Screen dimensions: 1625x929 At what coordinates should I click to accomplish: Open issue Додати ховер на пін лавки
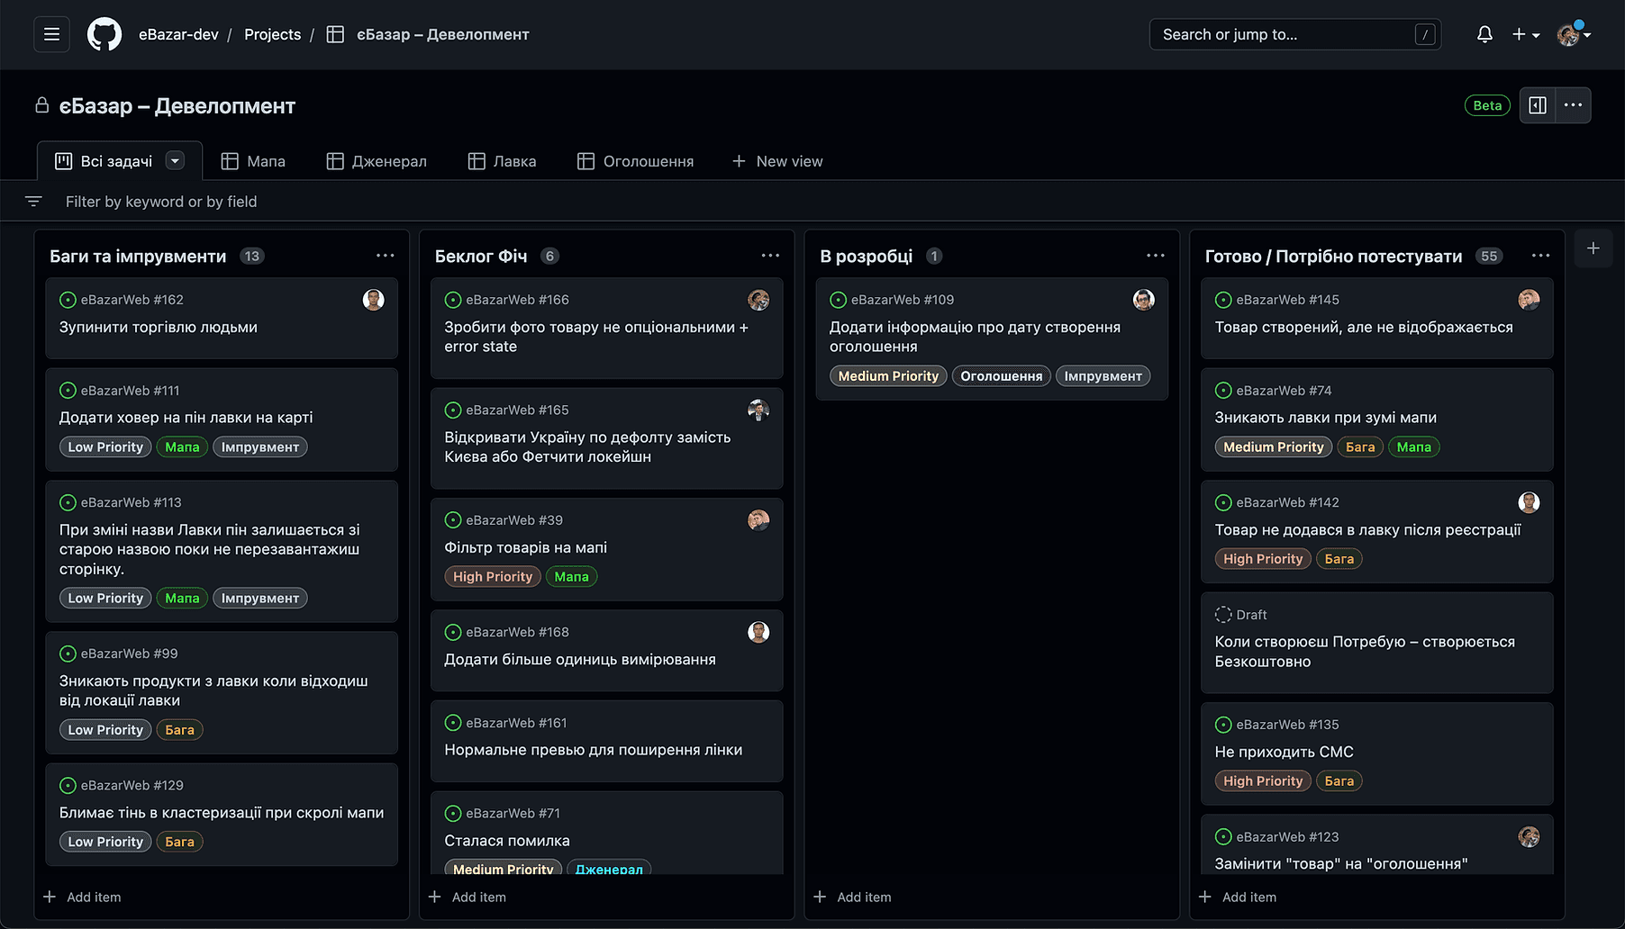(x=186, y=418)
